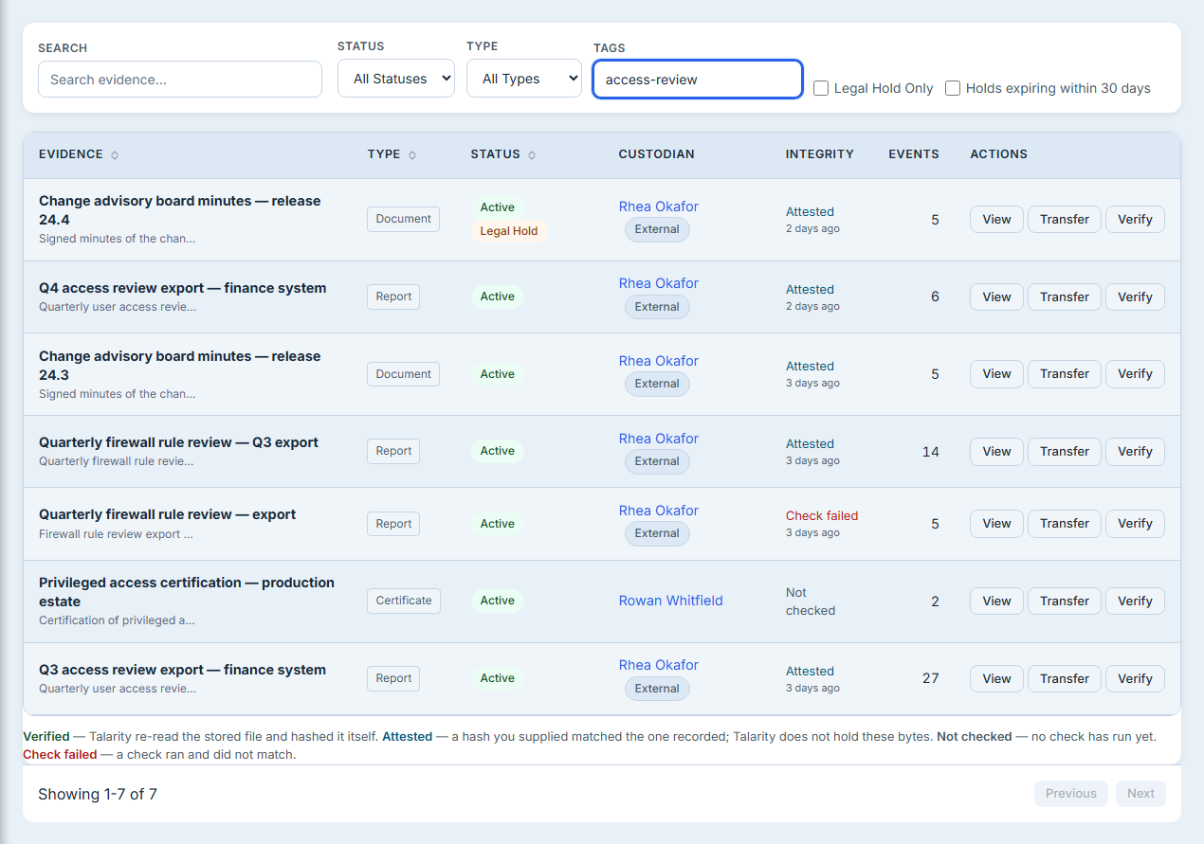Image resolution: width=1204 pixels, height=844 pixels.
Task: Verify Q3 access review export evidence
Action: point(1135,678)
